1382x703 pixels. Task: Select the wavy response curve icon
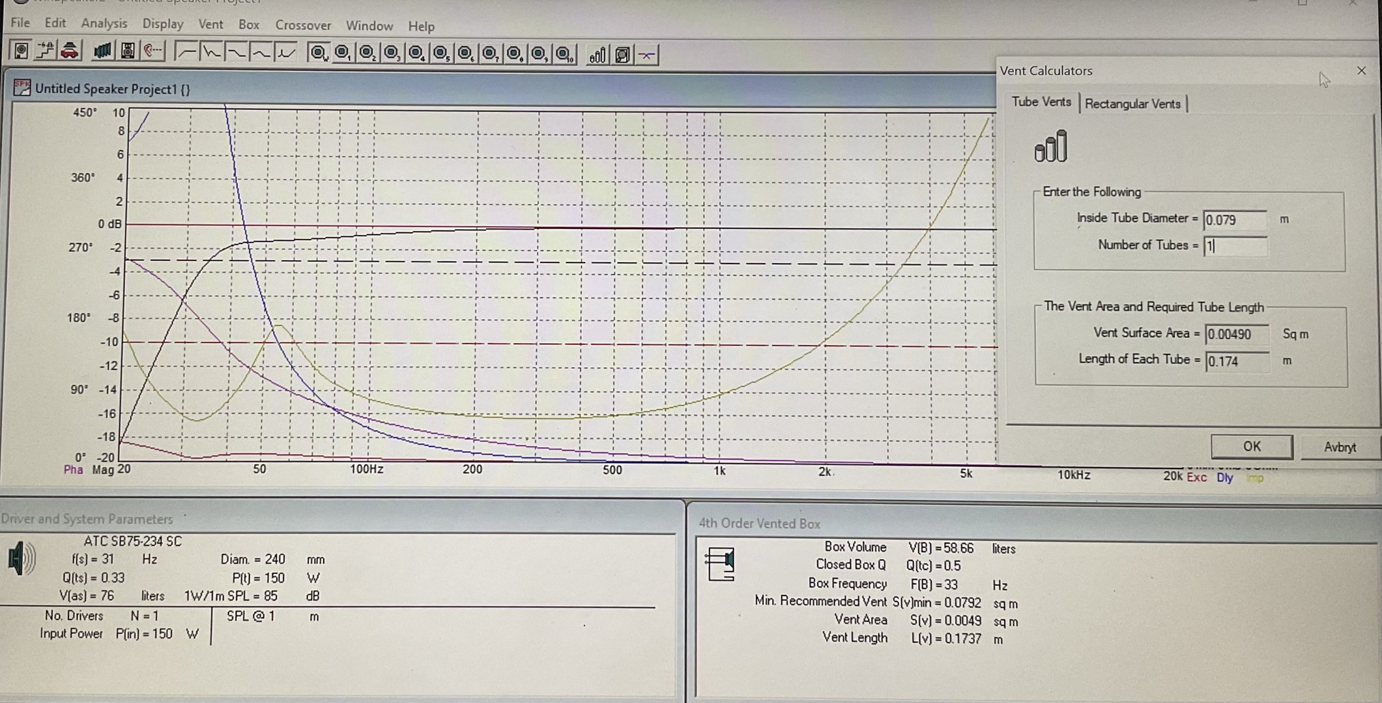(x=261, y=52)
